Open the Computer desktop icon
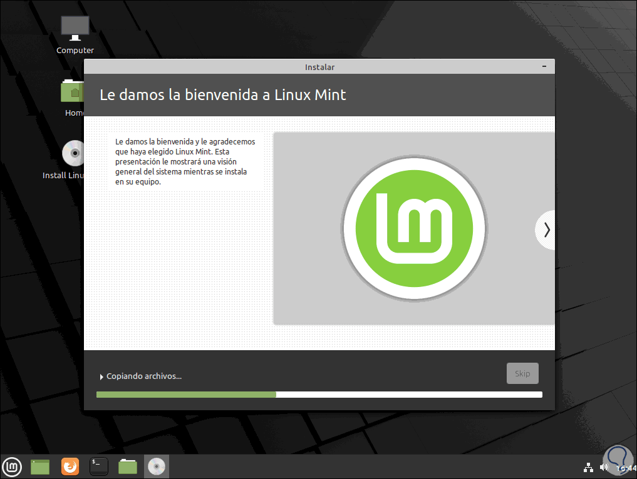The height and width of the screenshot is (479, 637). coord(75,35)
